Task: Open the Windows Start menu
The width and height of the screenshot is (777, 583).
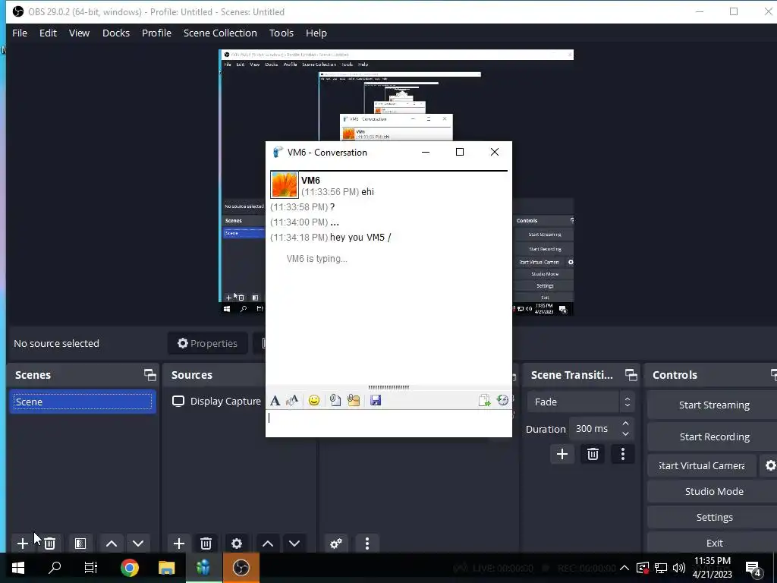Action: tap(18, 568)
